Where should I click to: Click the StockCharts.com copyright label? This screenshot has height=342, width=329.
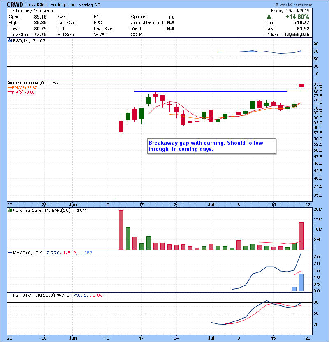point(294,5)
